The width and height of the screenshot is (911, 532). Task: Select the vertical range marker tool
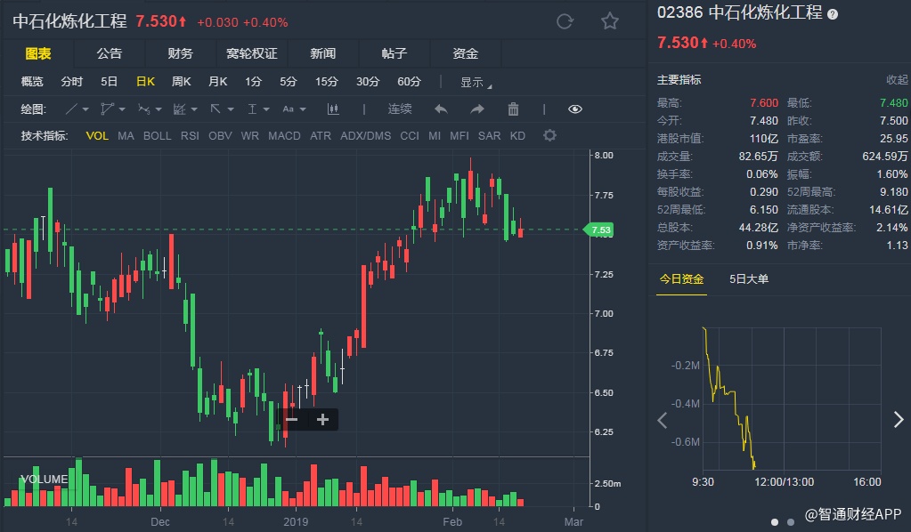point(252,109)
